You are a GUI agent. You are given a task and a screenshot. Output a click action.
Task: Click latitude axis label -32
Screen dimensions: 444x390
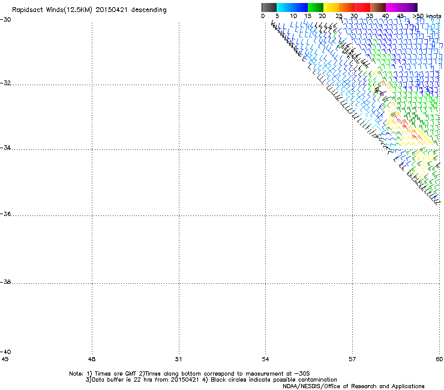coord(5,83)
